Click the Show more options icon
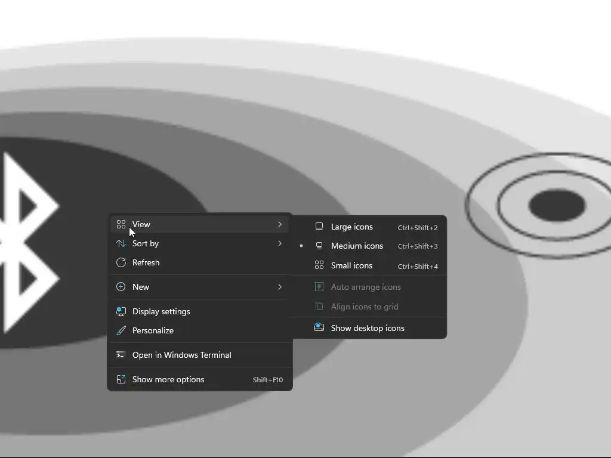611x458 pixels. click(x=121, y=379)
